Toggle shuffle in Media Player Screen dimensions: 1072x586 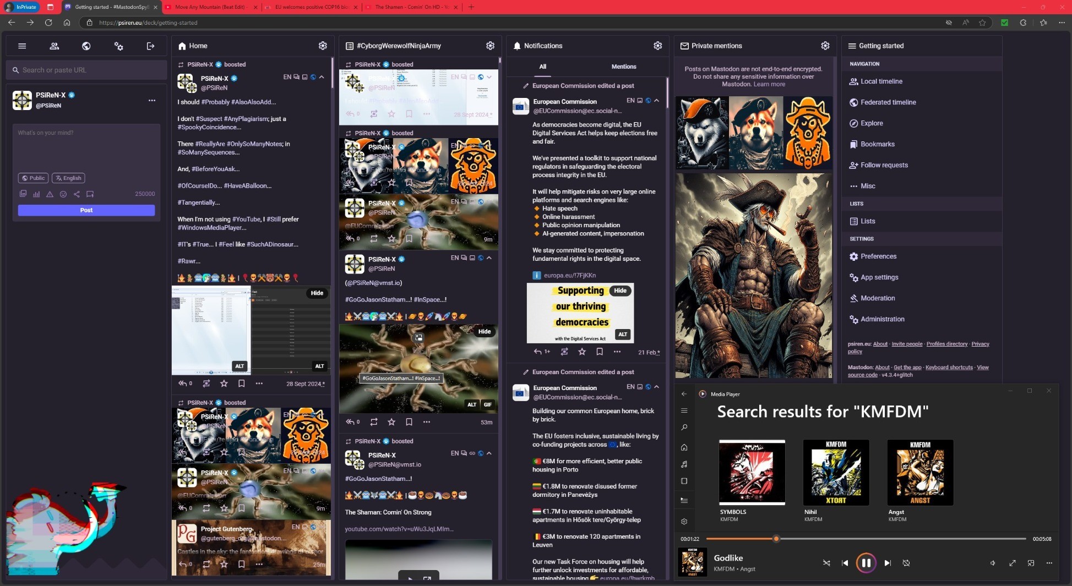[826, 563]
